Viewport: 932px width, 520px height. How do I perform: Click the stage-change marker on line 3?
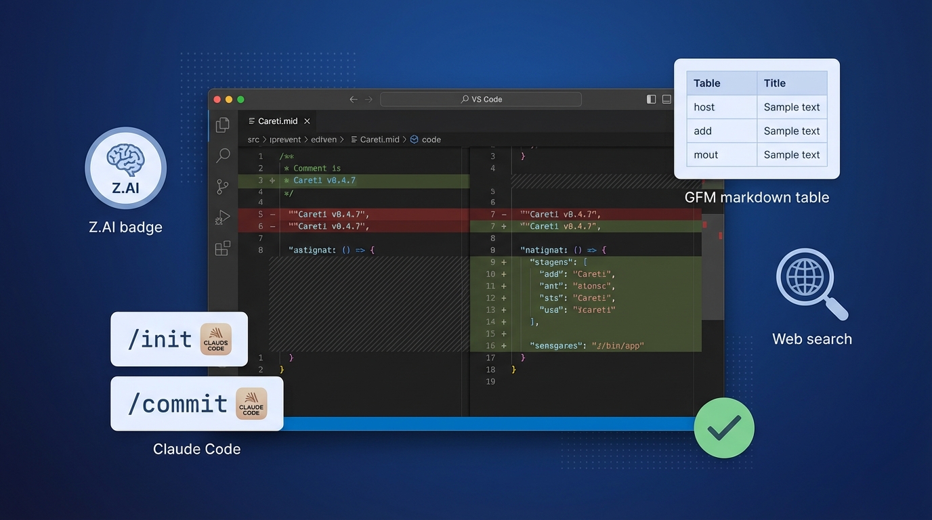pos(272,181)
